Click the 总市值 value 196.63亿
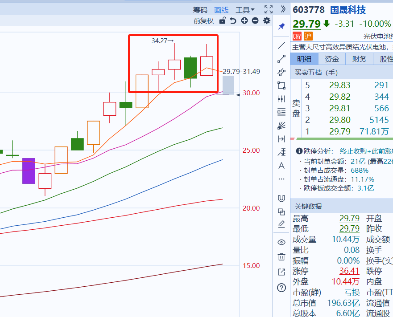Viewport: 393px width, 317px height. point(343,303)
